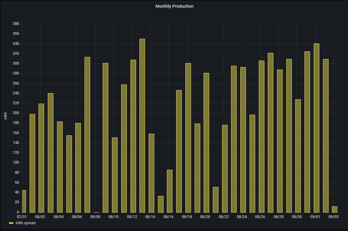
Task: Click the short bar just before the 08/22 label
Action: pyautogui.click(x=216, y=200)
